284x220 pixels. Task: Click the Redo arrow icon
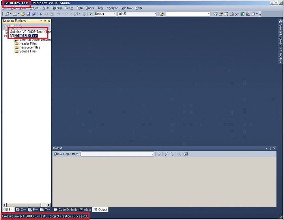tap(67, 14)
